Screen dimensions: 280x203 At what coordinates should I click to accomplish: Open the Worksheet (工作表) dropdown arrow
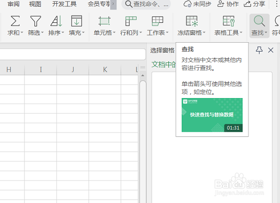coord(167,33)
